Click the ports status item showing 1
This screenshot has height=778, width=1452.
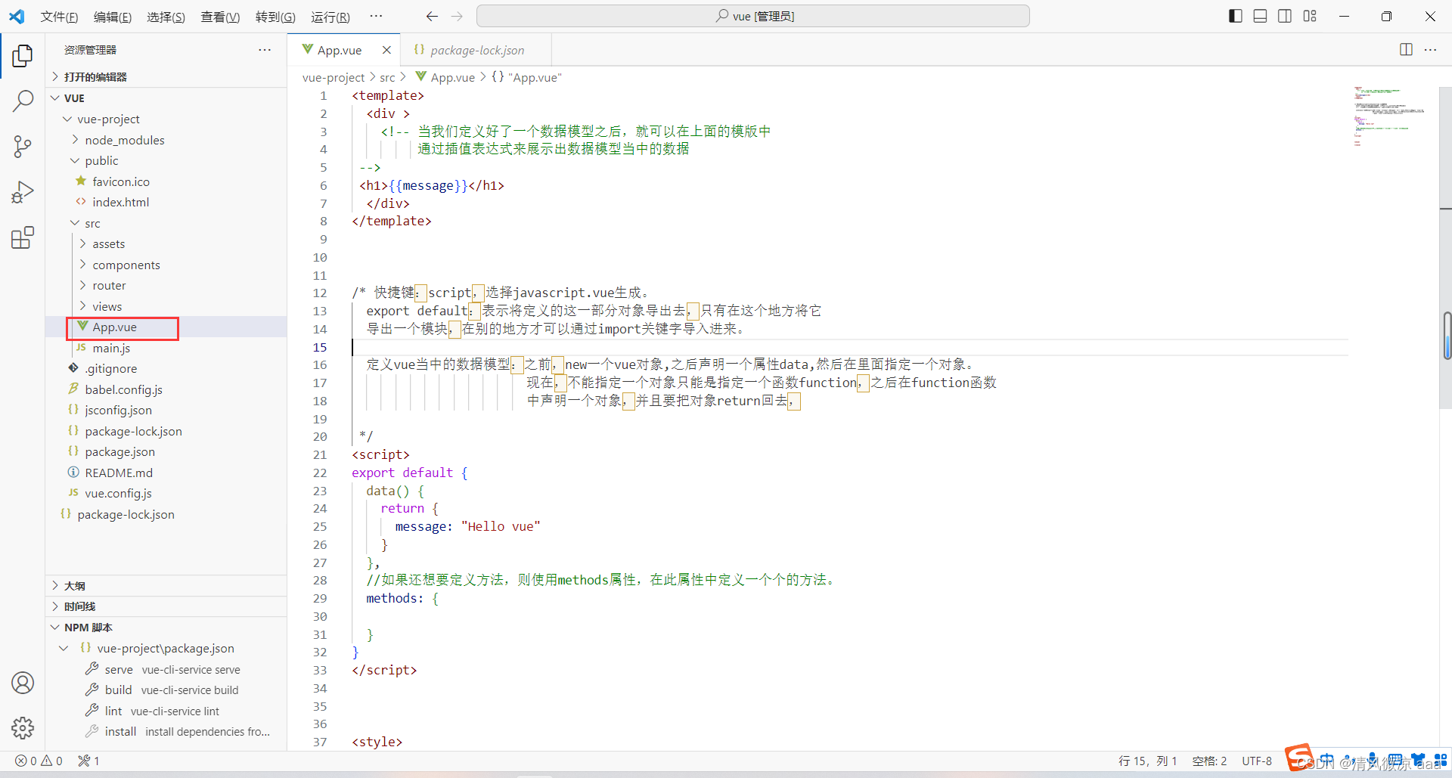[x=88, y=761]
